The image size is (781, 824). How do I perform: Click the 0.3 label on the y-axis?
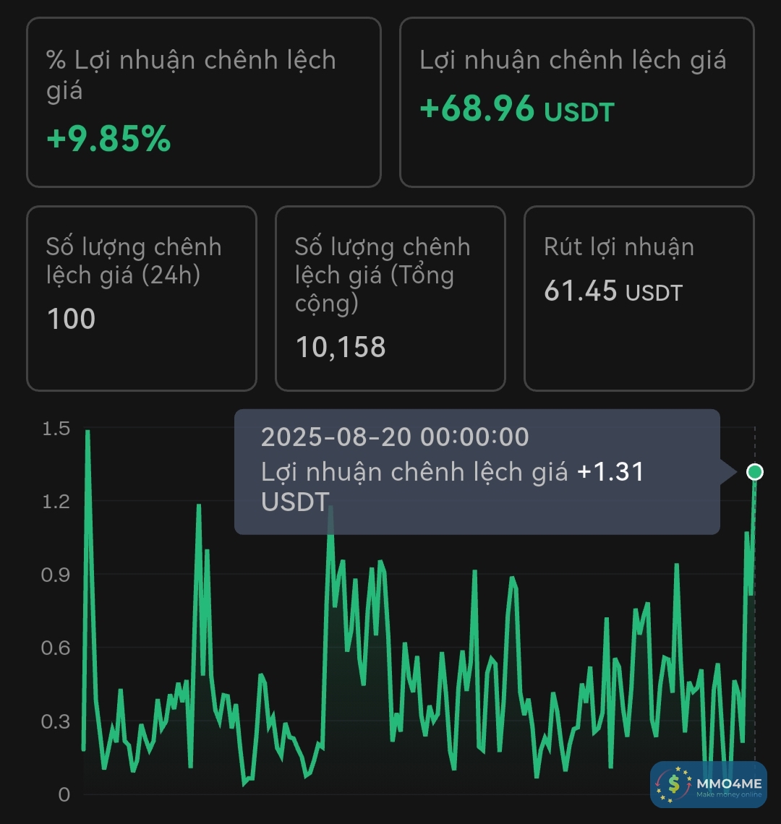click(x=56, y=721)
